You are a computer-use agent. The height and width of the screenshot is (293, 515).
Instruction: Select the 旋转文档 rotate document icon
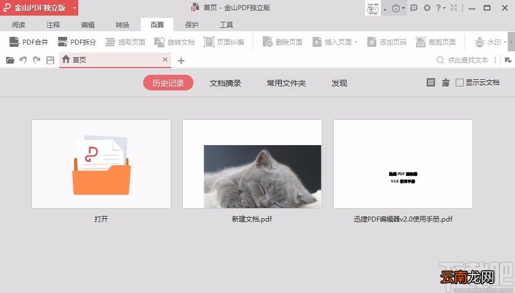click(x=159, y=42)
